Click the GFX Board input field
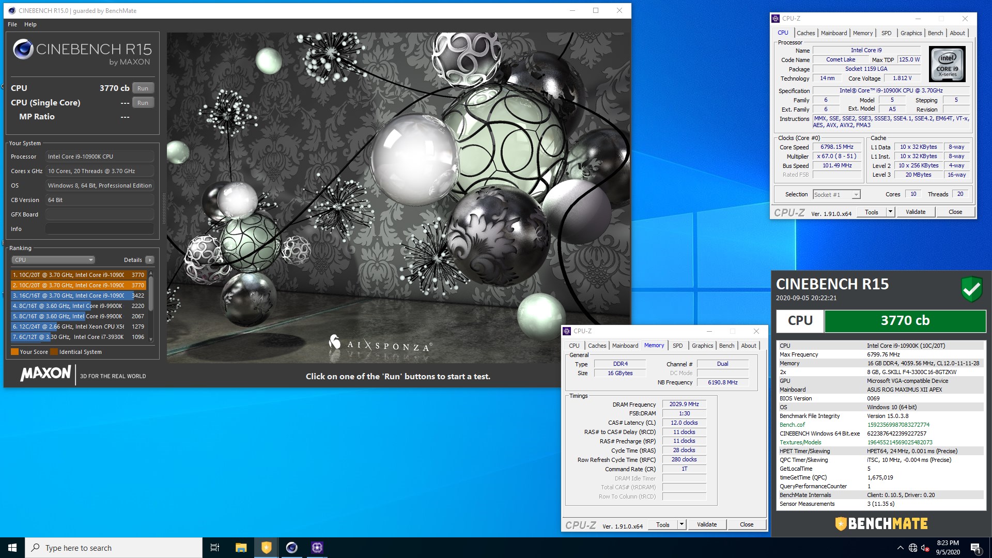The height and width of the screenshot is (558, 992). pyautogui.click(x=100, y=214)
